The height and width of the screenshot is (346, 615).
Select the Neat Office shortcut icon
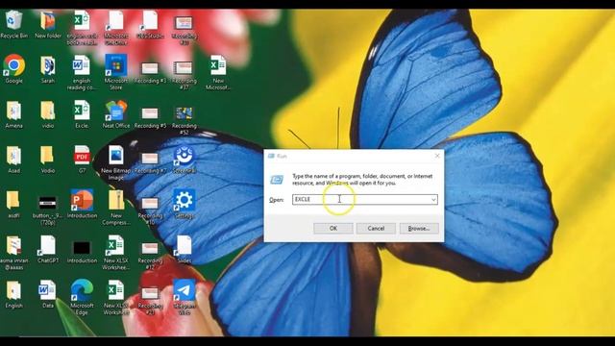click(116, 114)
